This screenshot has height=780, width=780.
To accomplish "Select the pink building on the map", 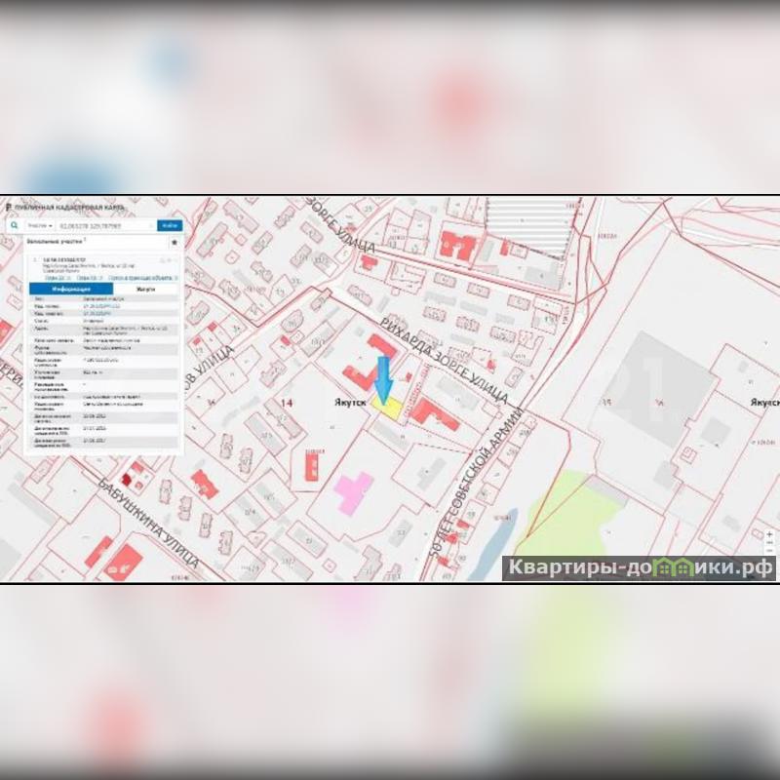I will click(x=351, y=490).
